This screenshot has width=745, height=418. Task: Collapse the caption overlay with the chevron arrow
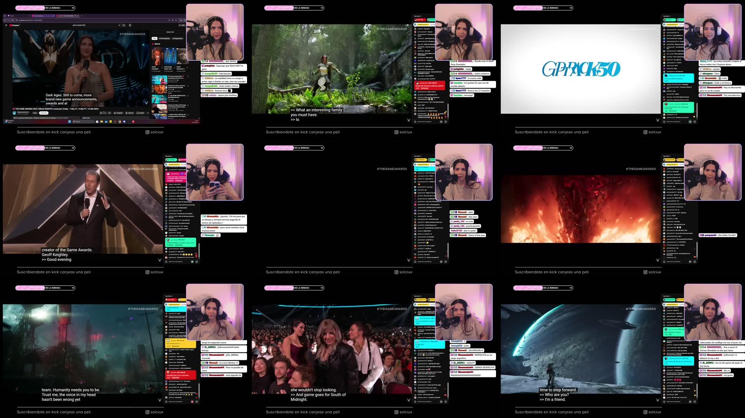pos(408,120)
